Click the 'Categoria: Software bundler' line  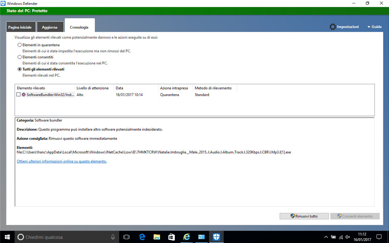[x=40, y=120]
